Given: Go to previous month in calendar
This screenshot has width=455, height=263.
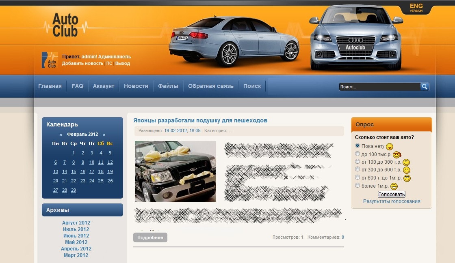Looking at the screenshot, I should point(61,135).
